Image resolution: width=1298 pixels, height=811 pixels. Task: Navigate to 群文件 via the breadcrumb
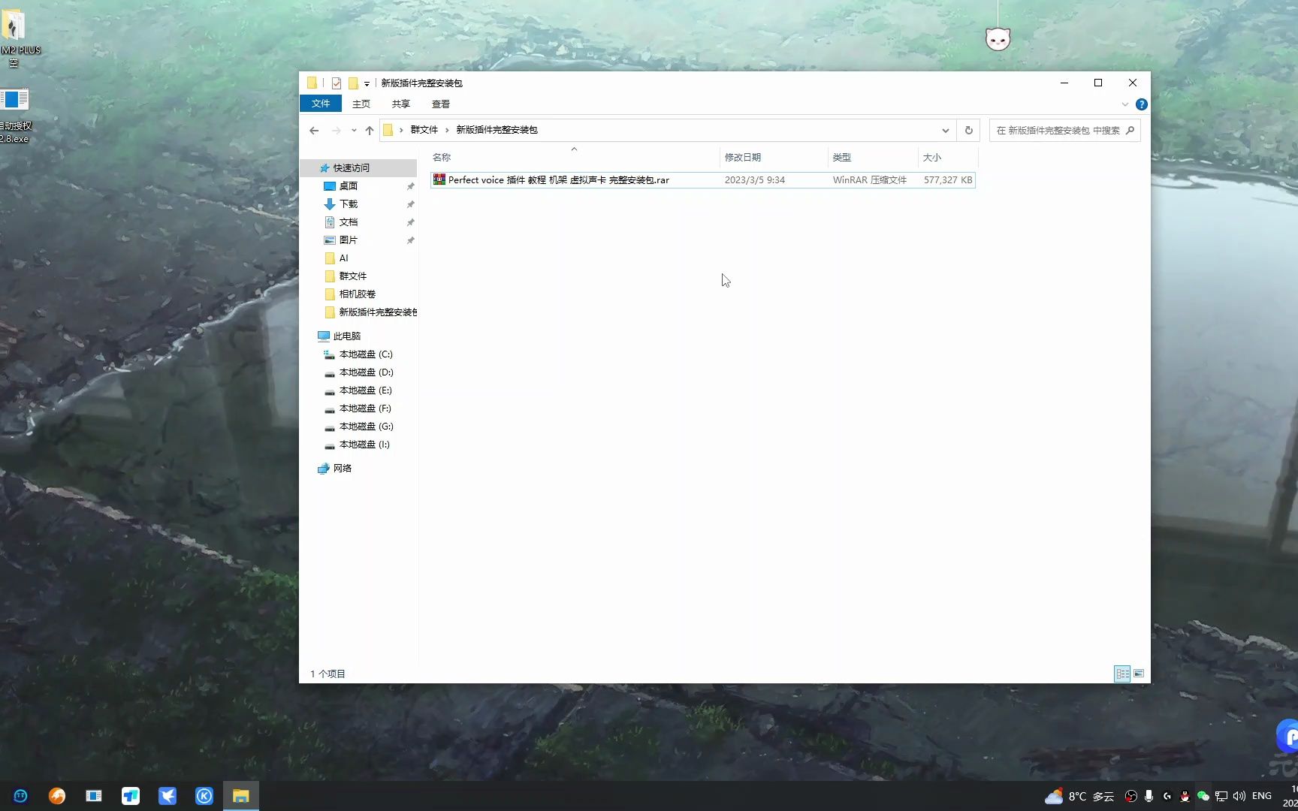pos(425,129)
